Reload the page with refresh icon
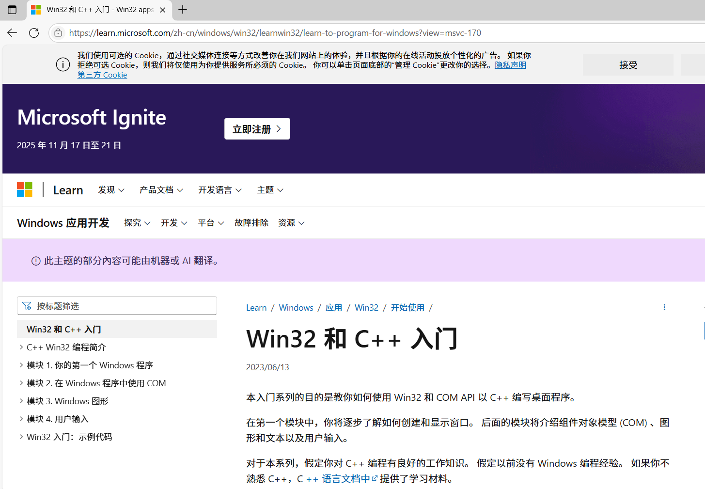The width and height of the screenshot is (705, 489). [34, 33]
